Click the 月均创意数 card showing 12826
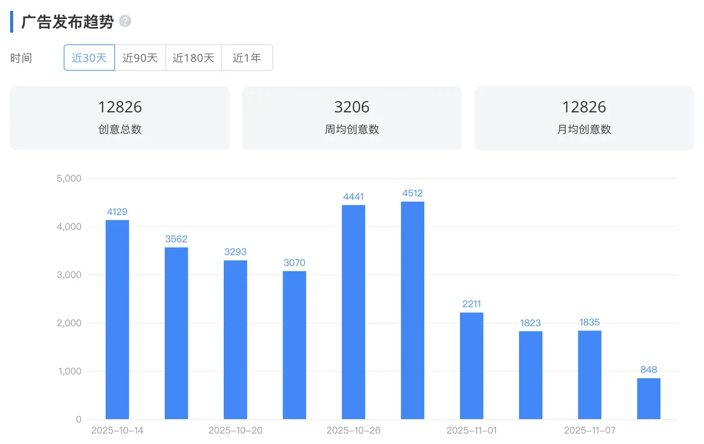The height and width of the screenshot is (444, 704). [584, 118]
